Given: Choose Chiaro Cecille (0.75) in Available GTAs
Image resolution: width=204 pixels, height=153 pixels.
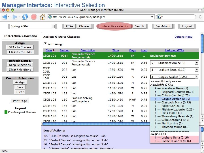Looking at the screenshot, I should pyautogui.click(x=174, y=95).
